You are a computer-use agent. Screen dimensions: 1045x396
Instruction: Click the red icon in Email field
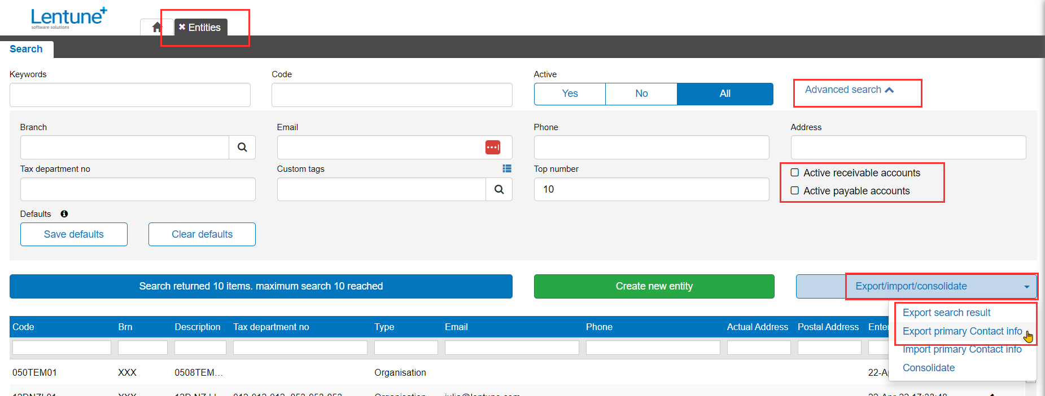492,147
